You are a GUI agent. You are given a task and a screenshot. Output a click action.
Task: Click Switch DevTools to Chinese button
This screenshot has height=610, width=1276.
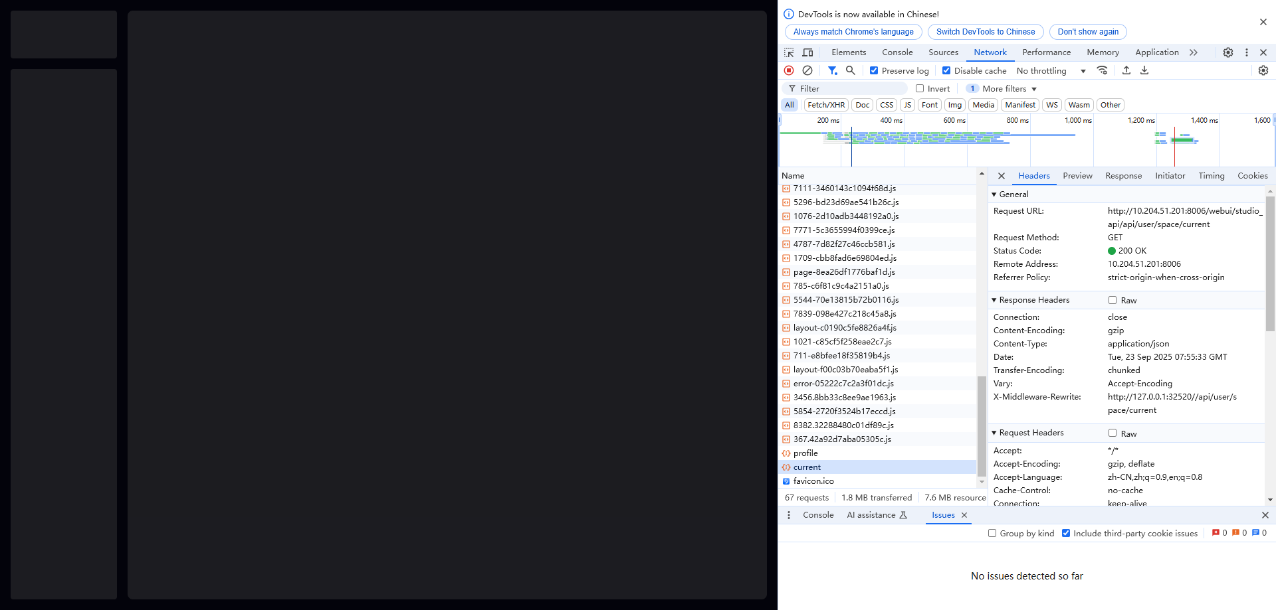click(x=986, y=32)
